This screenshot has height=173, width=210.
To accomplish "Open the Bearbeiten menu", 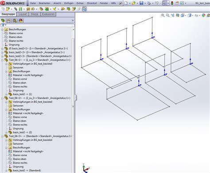I will click(x=44, y=3).
